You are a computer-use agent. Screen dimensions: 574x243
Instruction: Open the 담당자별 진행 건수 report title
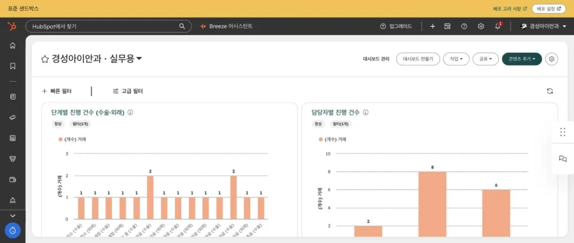[x=335, y=113]
